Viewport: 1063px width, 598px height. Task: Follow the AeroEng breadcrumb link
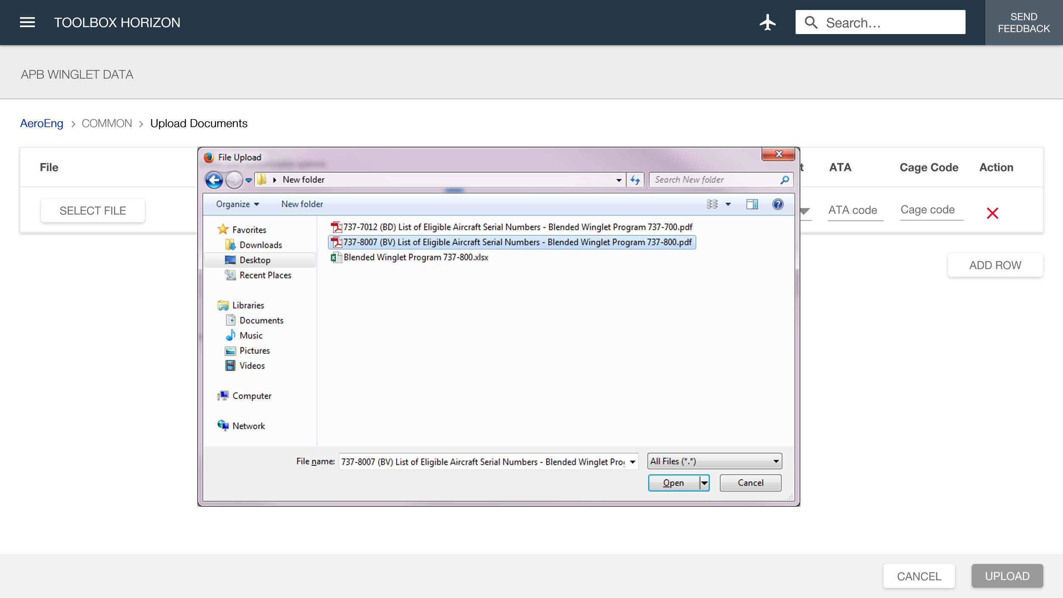42,123
